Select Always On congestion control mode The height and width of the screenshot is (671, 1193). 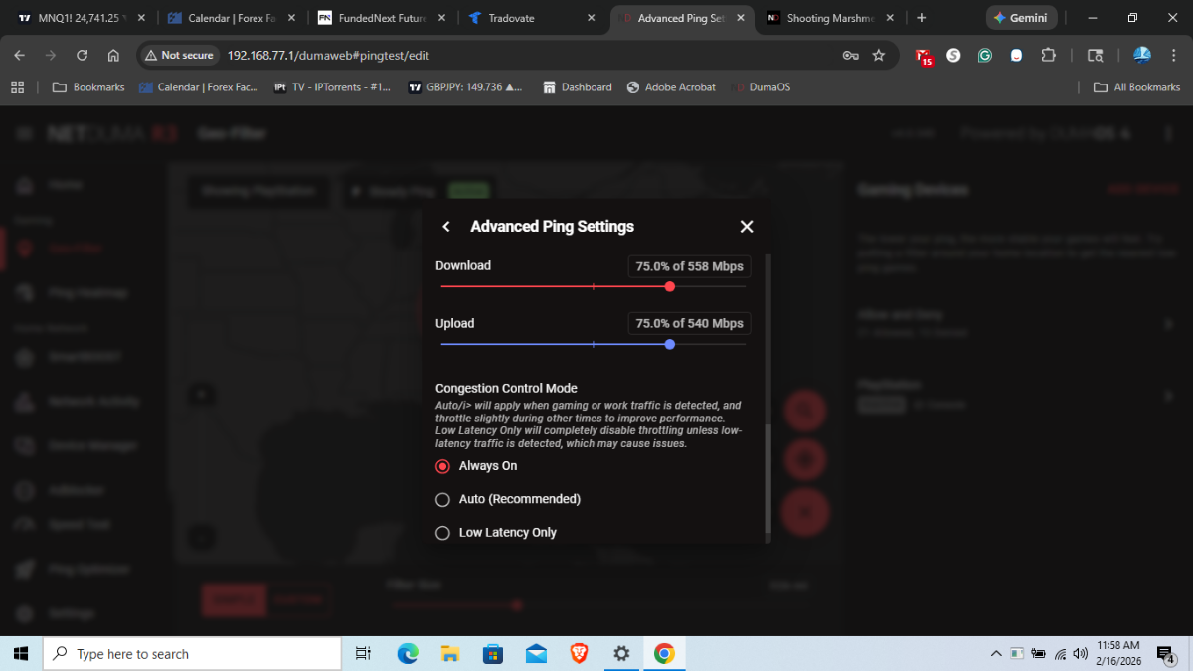[x=443, y=466]
